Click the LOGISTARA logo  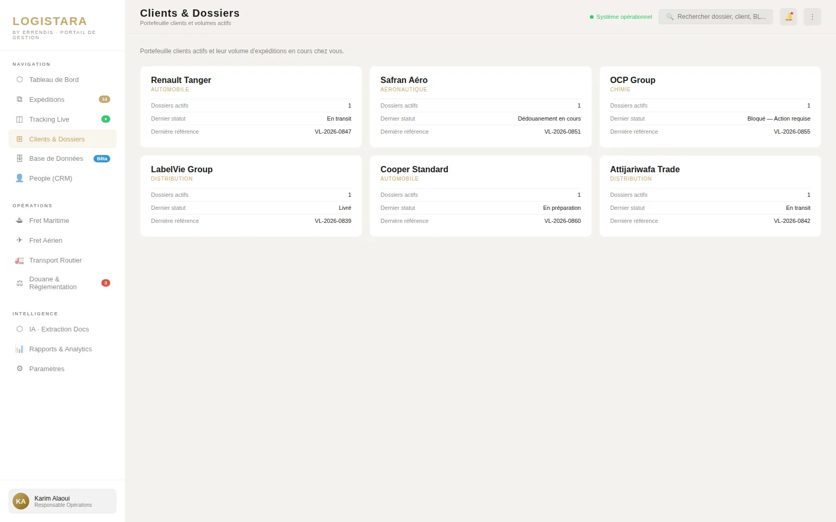click(50, 21)
